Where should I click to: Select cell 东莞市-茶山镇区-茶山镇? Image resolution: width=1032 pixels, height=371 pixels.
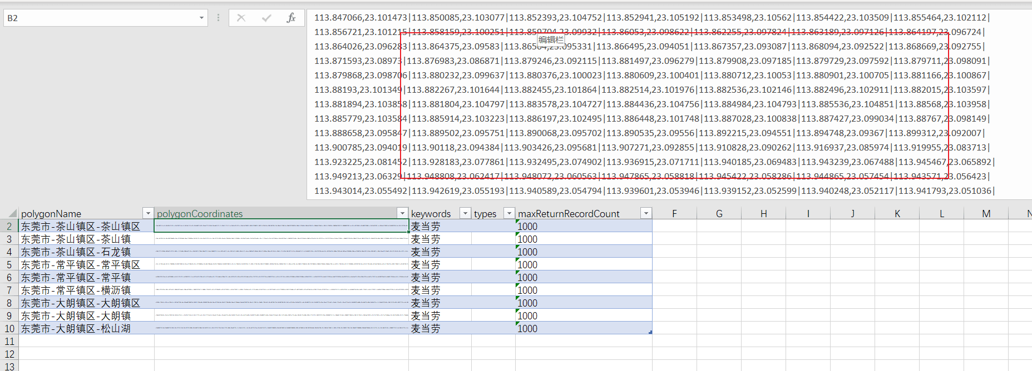coord(86,239)
